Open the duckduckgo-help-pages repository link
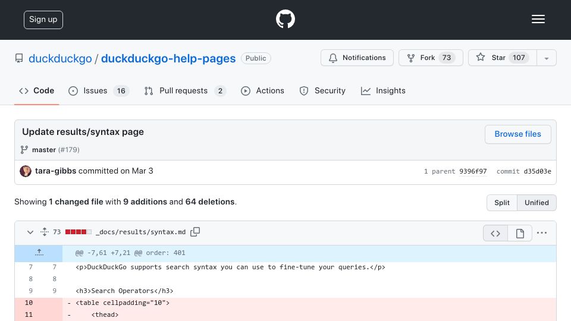The height and width of the screenshot is (321, 571). (x=168, y=58)
